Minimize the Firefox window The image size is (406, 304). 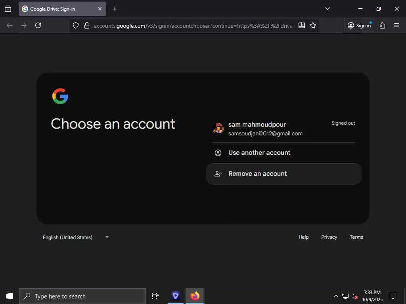(x=360, y=9)
